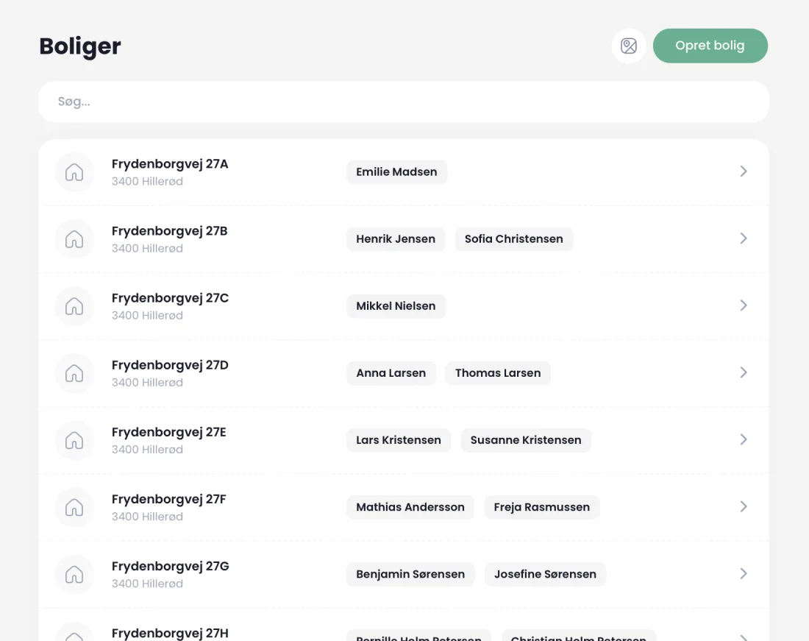Screen dimensions: 809x641
Task: Select the Thomas Larsen resident tag
Action: click(x=498, y=373)
